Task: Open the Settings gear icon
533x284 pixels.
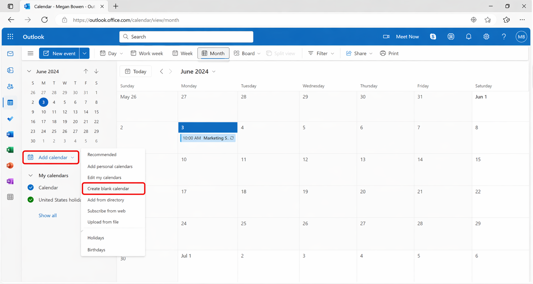Action: (486, 37)
